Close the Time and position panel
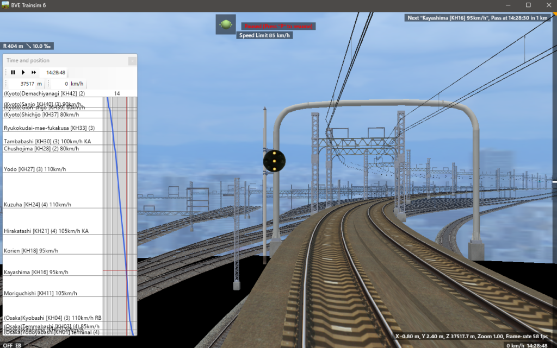This screenshot has height=348, width=557. 132,61
